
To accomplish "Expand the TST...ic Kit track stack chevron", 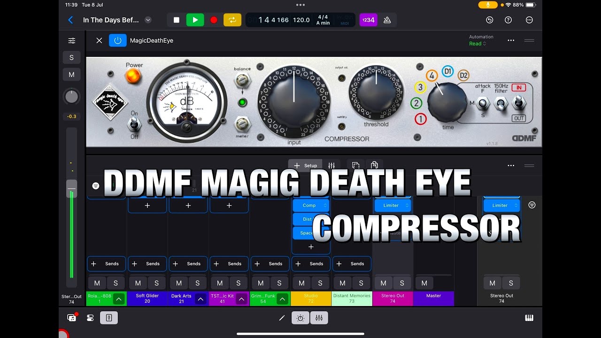I will (241, 299).
